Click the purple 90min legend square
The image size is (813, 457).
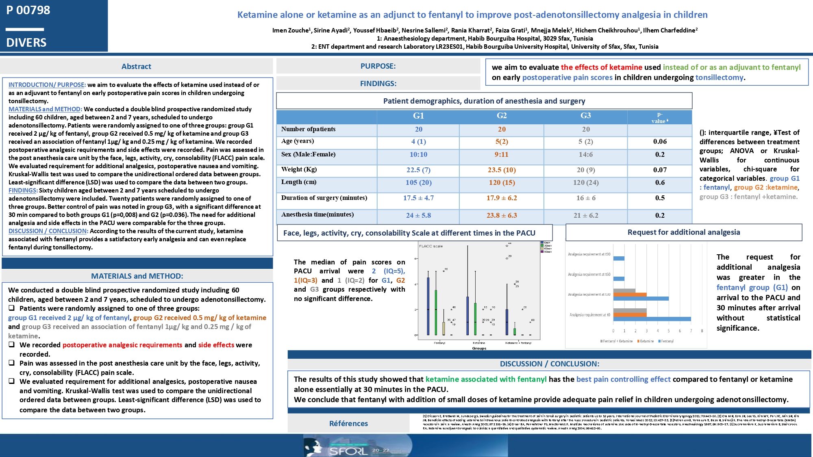point(542,251)
